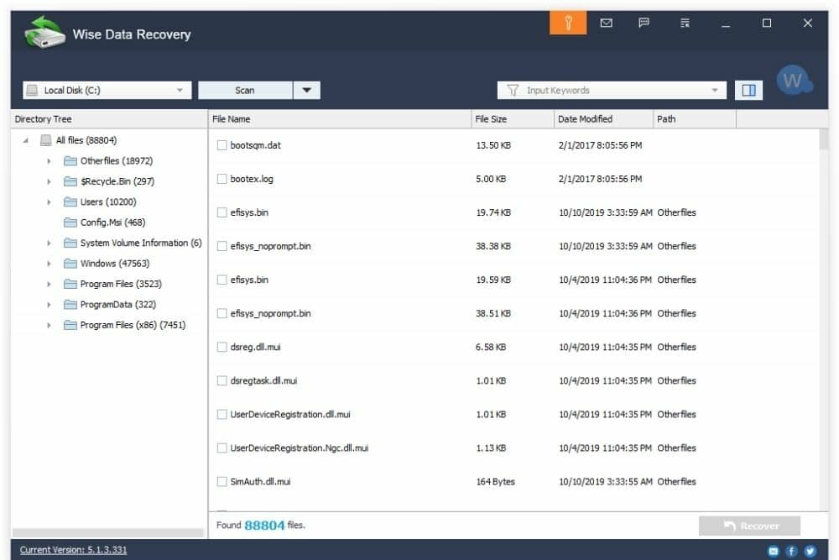Tick the 38.38 KB efisys_noprompt.bin checkbox
The height and width of the screenshot is (560, 839).
click(x=221, y=246)
